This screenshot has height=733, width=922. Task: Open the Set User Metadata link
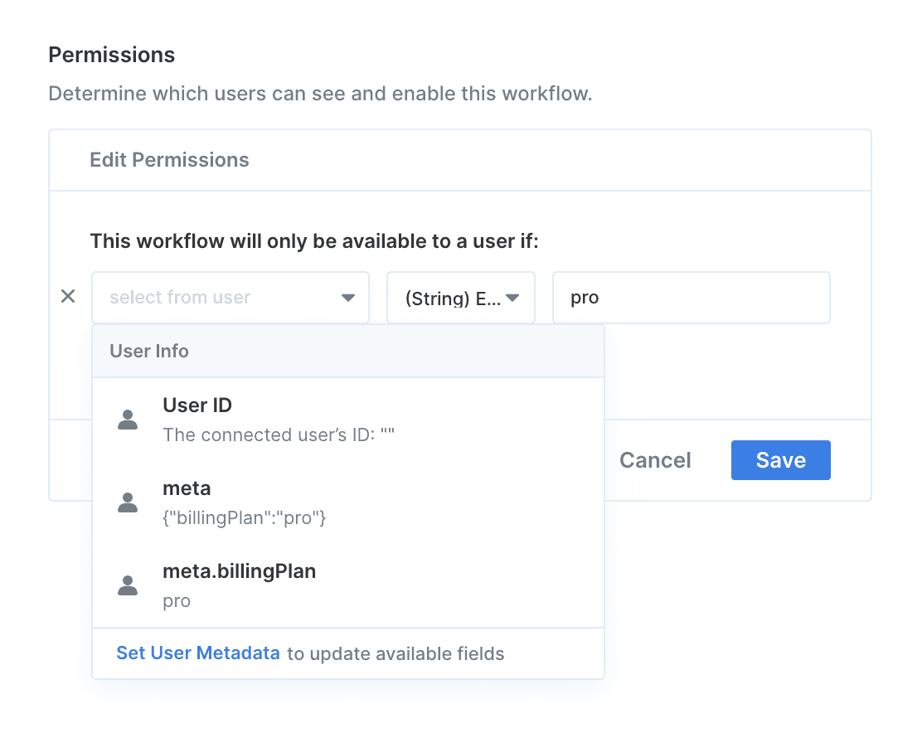(198, 653)
